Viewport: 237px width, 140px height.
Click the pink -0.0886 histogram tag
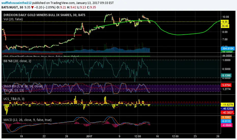coord(227,125)
